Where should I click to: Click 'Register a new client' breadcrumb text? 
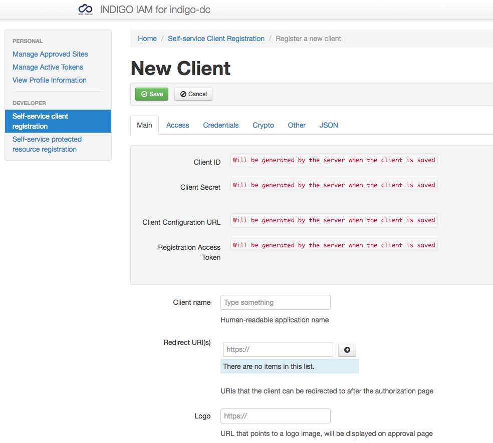click(308, 39)
